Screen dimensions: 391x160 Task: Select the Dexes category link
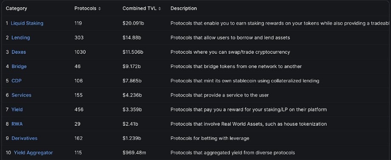(x=19, y=52)
